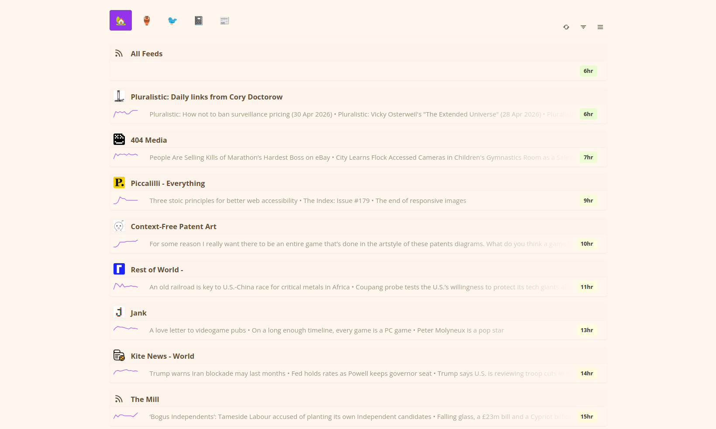Open the Jank feed title
This screenshot has height=429, width=716.
click(138, 313)
